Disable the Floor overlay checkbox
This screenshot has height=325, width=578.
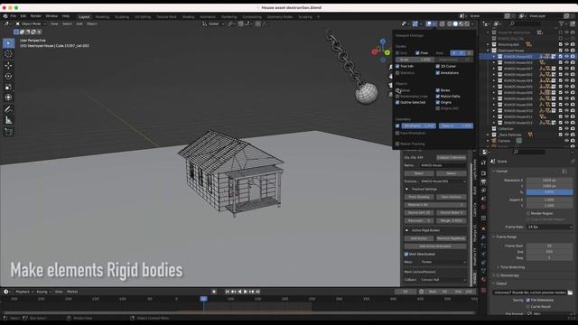[x=417, y=53]
